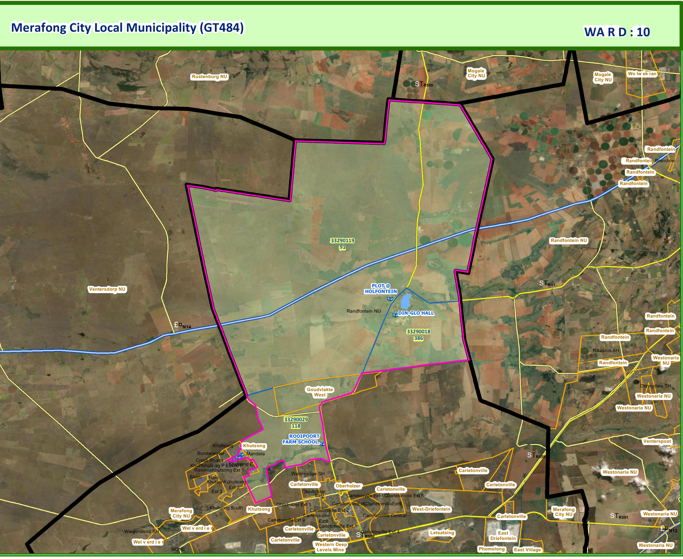Click the R41 road shield marker
Viewport: 683px width, 559px height.
pos(547,283)
